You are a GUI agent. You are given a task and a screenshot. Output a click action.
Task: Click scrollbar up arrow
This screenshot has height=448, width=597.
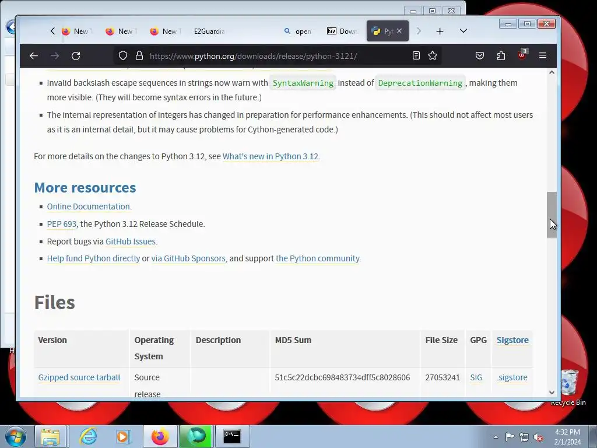tap(552, 72)
